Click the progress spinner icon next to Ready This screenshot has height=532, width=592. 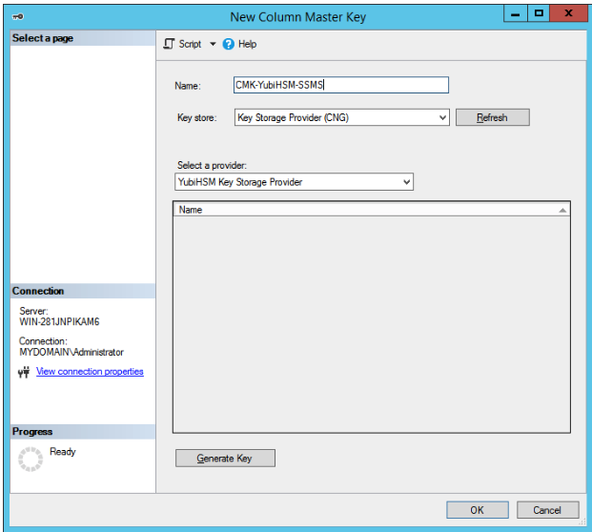coord(31,460)
